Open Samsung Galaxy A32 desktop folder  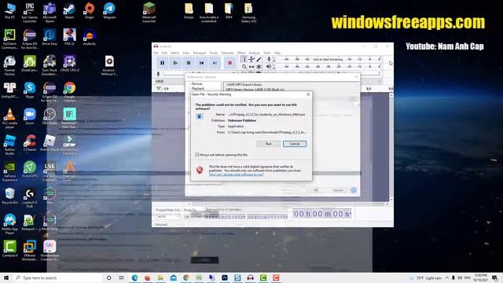(248, 13)
